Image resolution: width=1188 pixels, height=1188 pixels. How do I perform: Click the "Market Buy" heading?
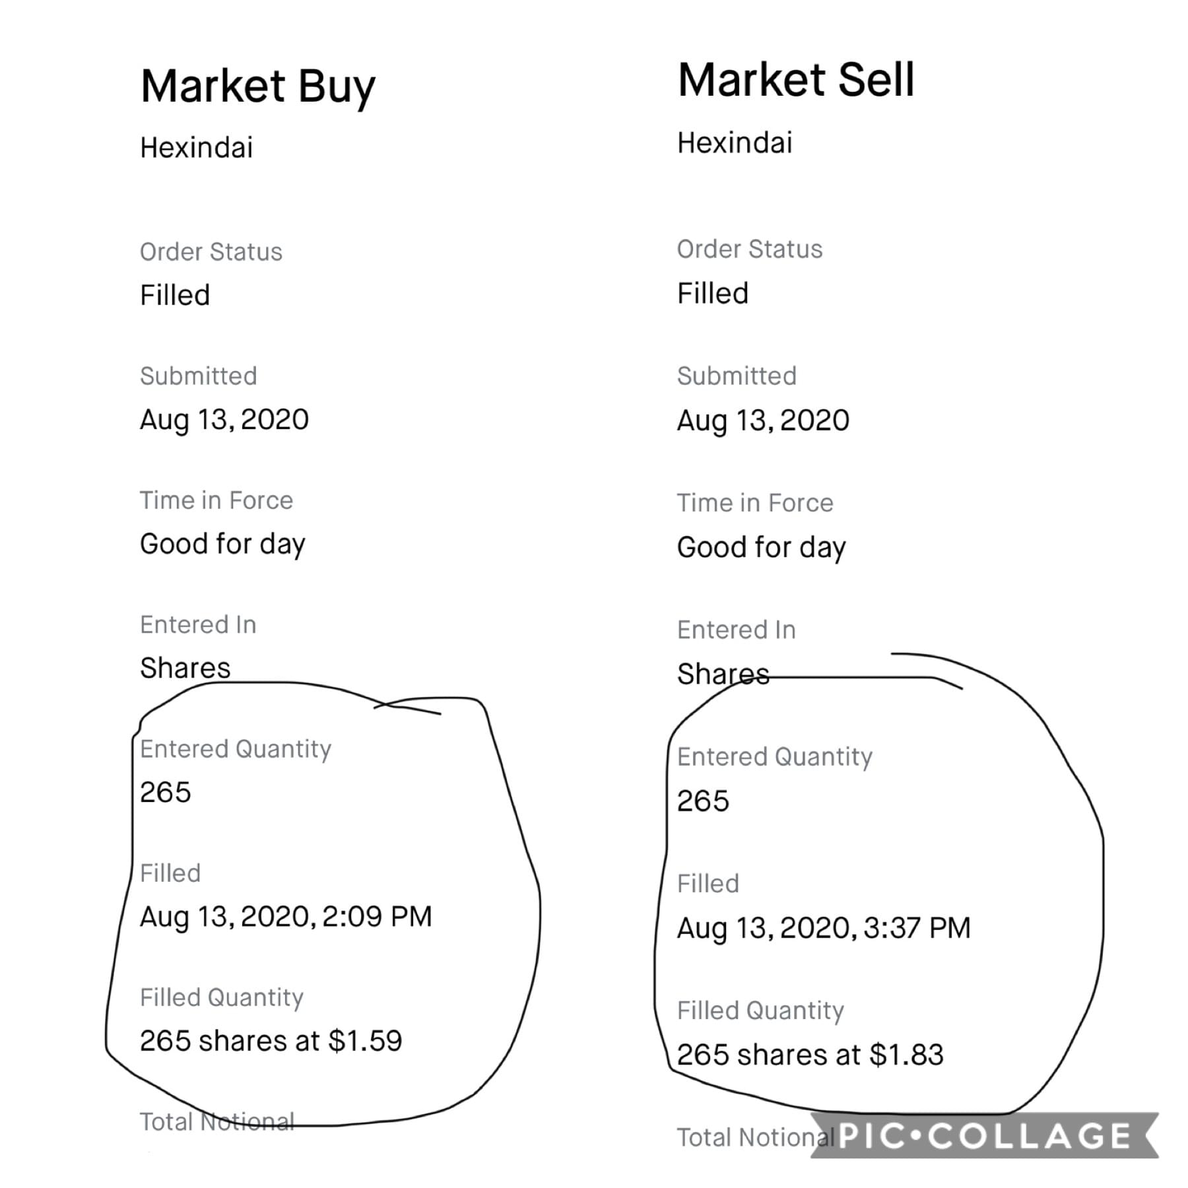[257, 86]
